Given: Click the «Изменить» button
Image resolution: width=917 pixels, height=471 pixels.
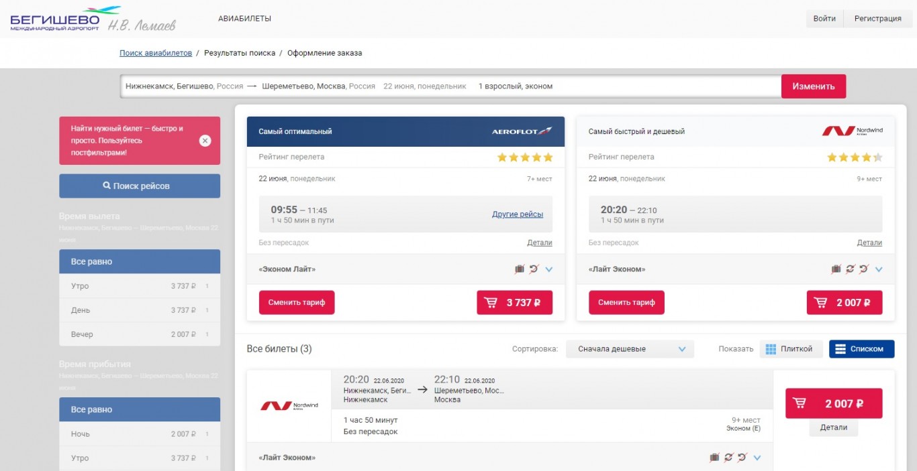Looking at the screenshot, I should point(814,86).
